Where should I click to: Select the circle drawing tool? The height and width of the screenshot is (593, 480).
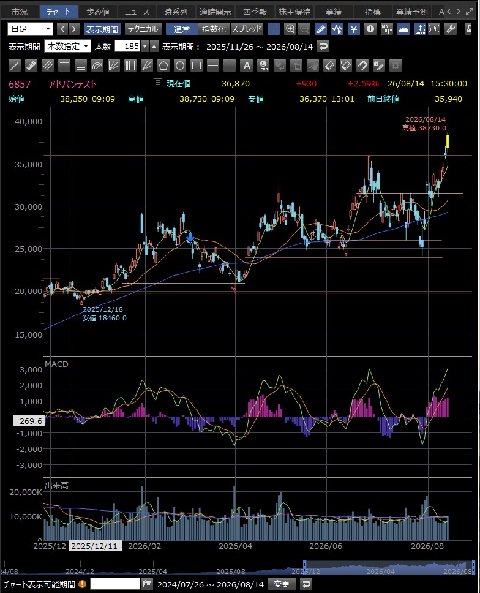(180, 66)
